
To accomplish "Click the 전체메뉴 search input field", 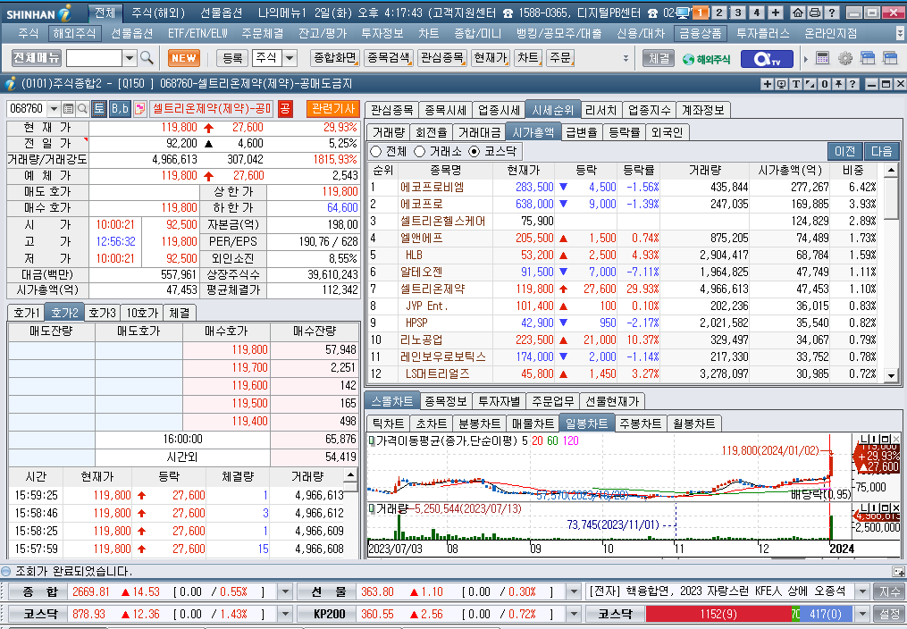I will [x=95, y=58].
